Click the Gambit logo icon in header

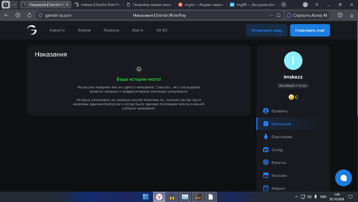(32, 30)
